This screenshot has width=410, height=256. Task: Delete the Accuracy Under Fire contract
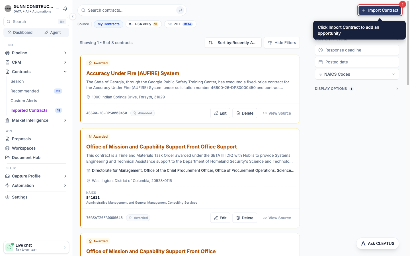point(245,113)
